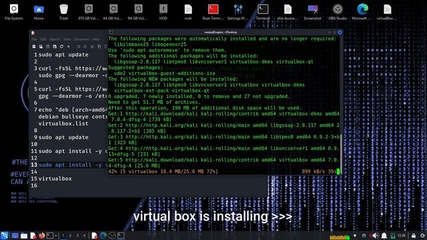Select HDD desktop icon
427x240 pixels.
point(163,12)
